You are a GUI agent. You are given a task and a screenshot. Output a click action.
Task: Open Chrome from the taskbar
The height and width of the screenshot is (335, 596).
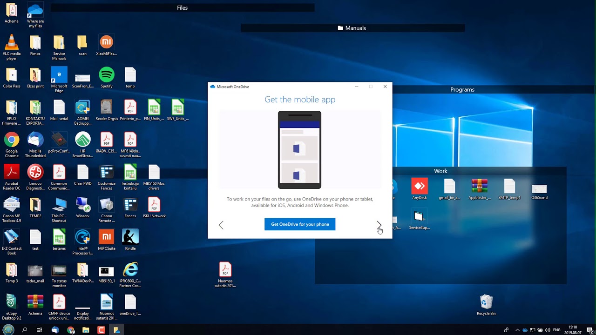pos(71,330)
